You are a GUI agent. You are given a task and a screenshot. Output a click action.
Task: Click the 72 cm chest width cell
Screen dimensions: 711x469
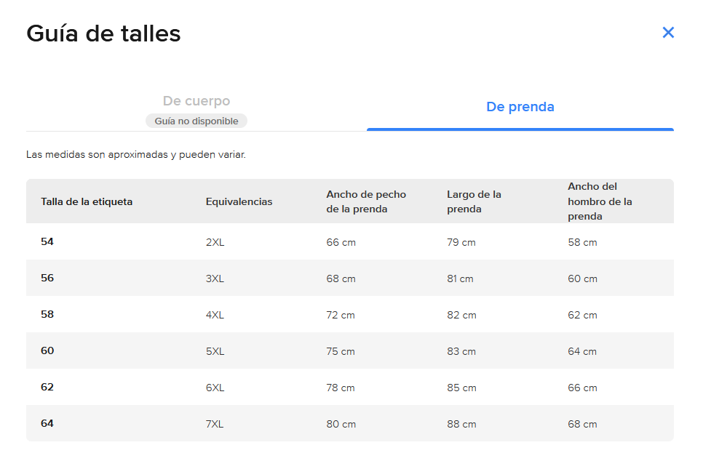click(x=341, y=315)
